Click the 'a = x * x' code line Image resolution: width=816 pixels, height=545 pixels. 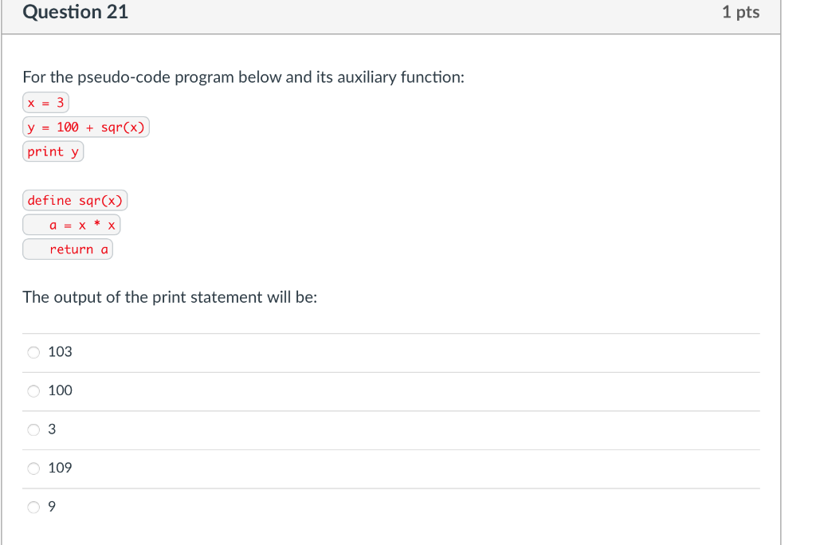[x=72, y=225]
